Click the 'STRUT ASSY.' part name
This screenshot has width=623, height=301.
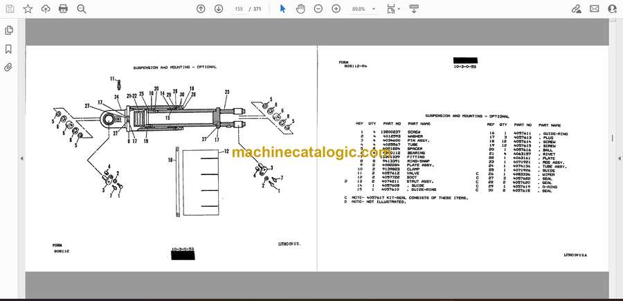click(419, 181)
